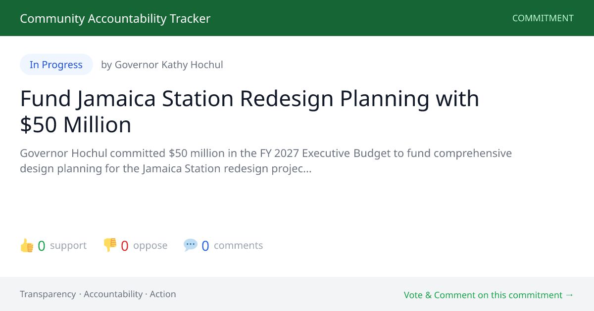594x311 pixels.
Task: Click the word support
Action: pyautogui.click(x=68, y=245)
